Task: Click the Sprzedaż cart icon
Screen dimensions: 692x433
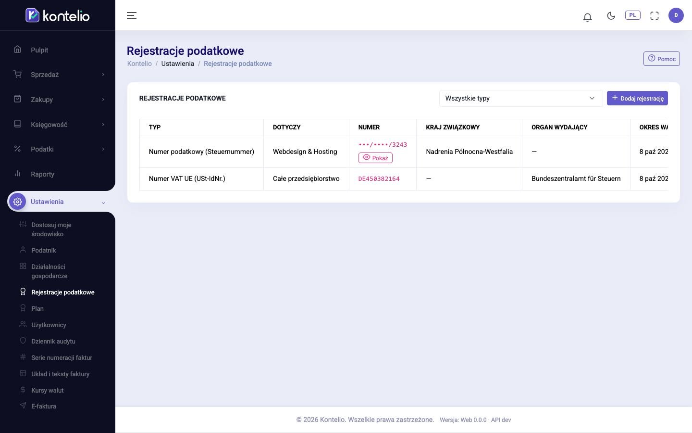Action: 17,74
